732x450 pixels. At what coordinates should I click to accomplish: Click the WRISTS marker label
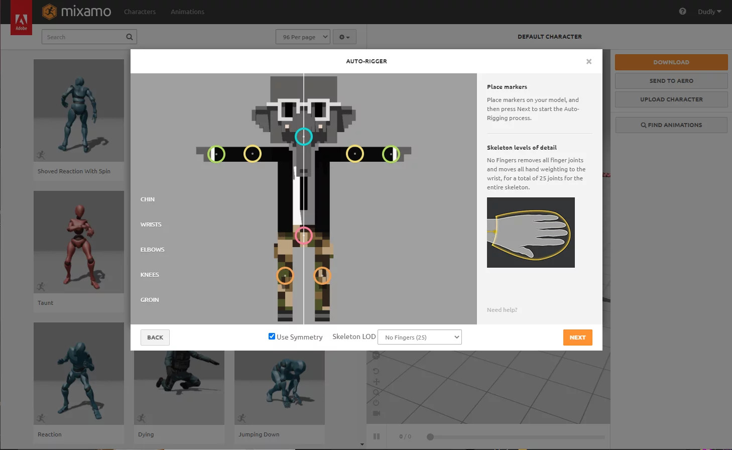pos(151,224)
